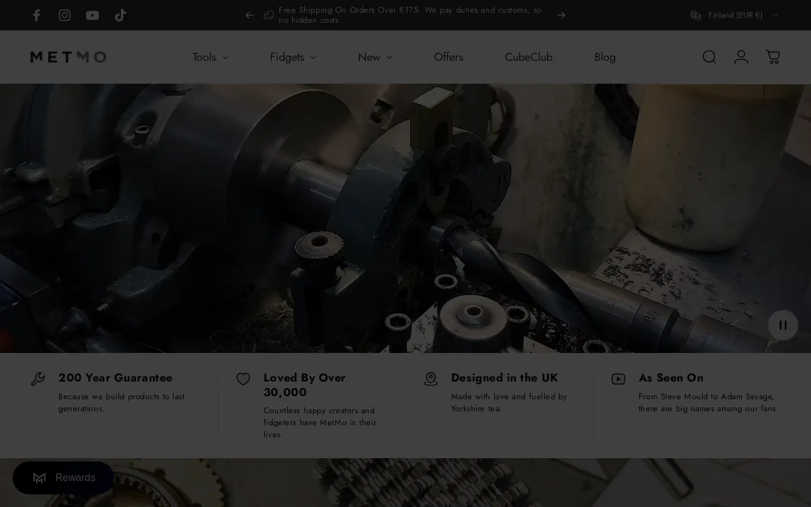This screenshot has width=811, height=507.
Task: Click the free shipping announcement megaphone icon
Action: [268, 15]
